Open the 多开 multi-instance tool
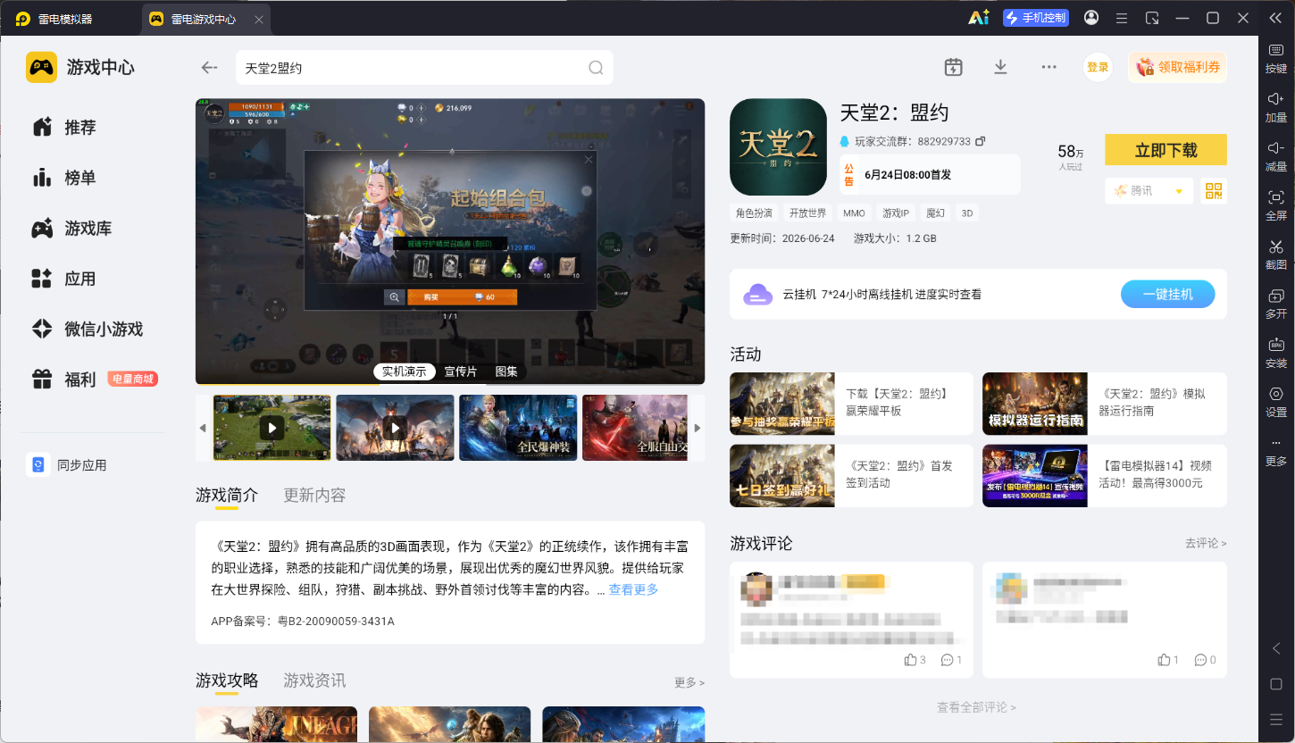1295x743 pixels. click(x=1276, y=304)
